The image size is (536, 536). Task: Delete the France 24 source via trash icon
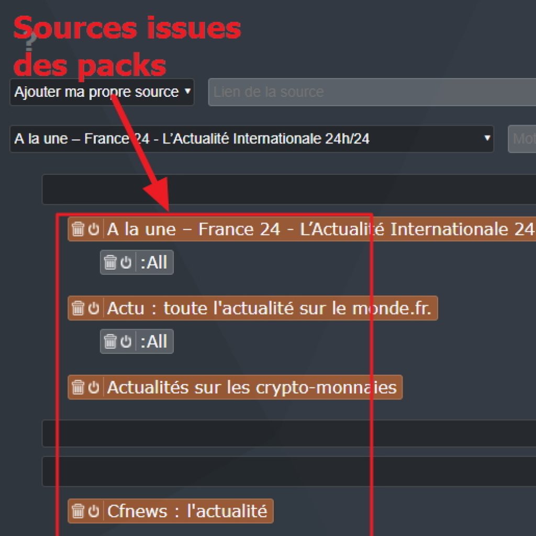pos(78,229)
